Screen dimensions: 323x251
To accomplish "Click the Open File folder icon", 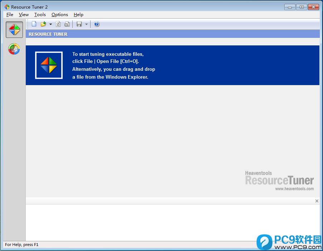I will pos(43,24).
